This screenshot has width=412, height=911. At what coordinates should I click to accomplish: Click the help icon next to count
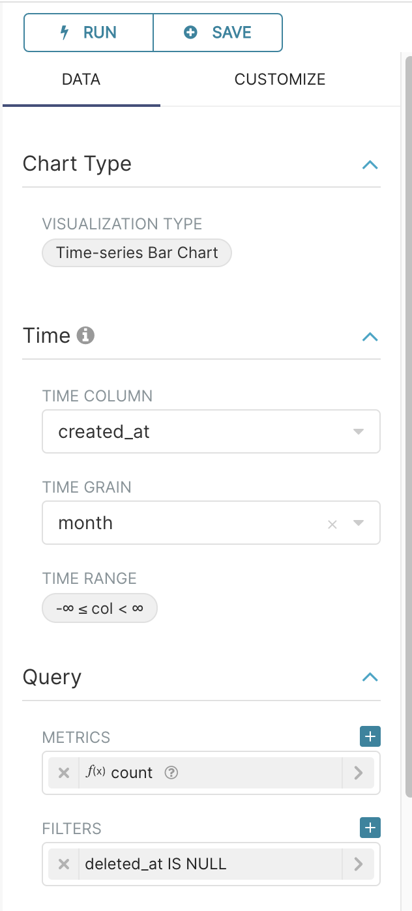[x=171, y=773]
